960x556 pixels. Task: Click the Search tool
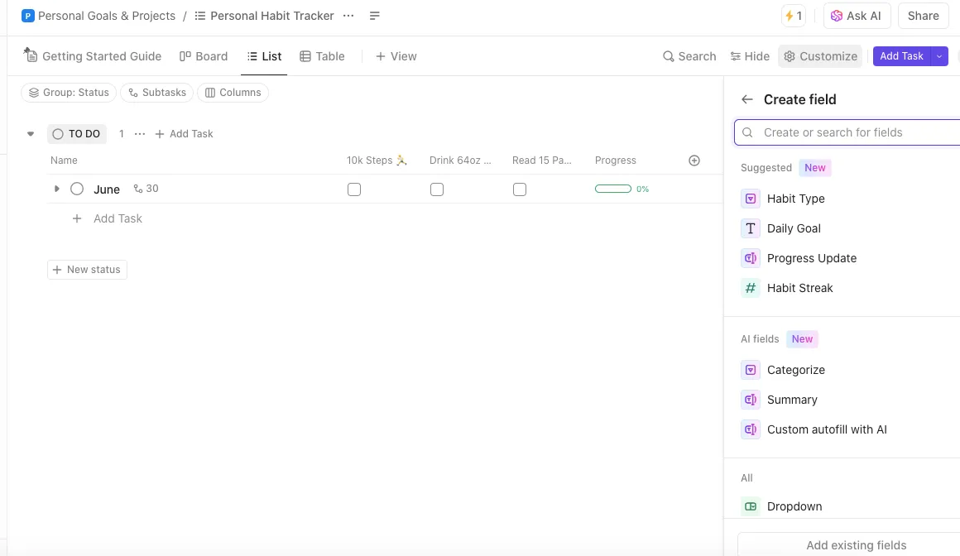click(x=689, y=56)
